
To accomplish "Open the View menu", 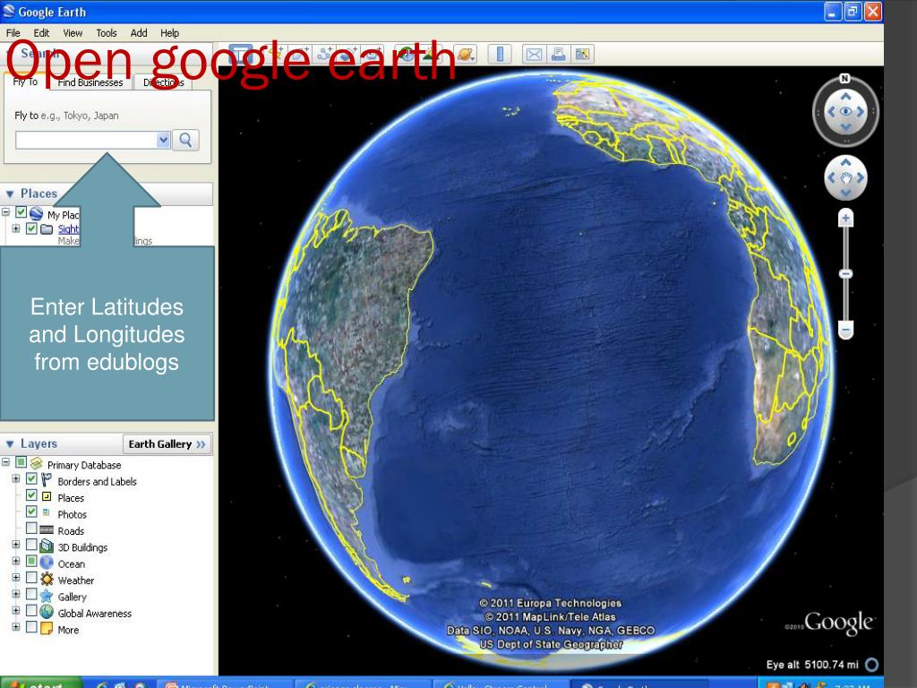I will (x=73, y=33).
